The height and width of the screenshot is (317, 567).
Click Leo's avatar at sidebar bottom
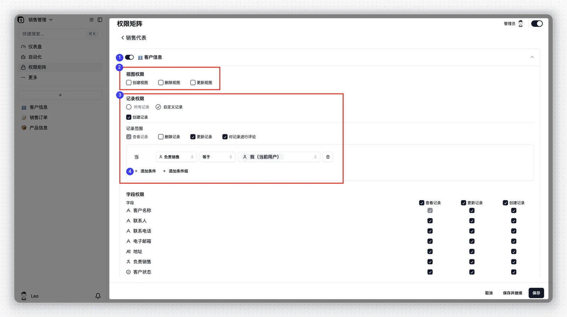pyautogui.click(x=24, y=296)
